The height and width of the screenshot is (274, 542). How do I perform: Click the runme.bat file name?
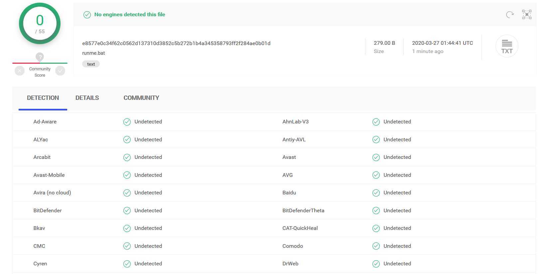(x=93, y=53)
